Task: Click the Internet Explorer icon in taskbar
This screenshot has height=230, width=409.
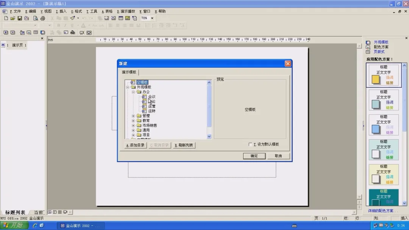Action: (x=35, y=225)
